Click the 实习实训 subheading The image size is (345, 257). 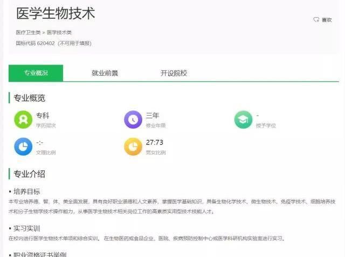(26, 229)
